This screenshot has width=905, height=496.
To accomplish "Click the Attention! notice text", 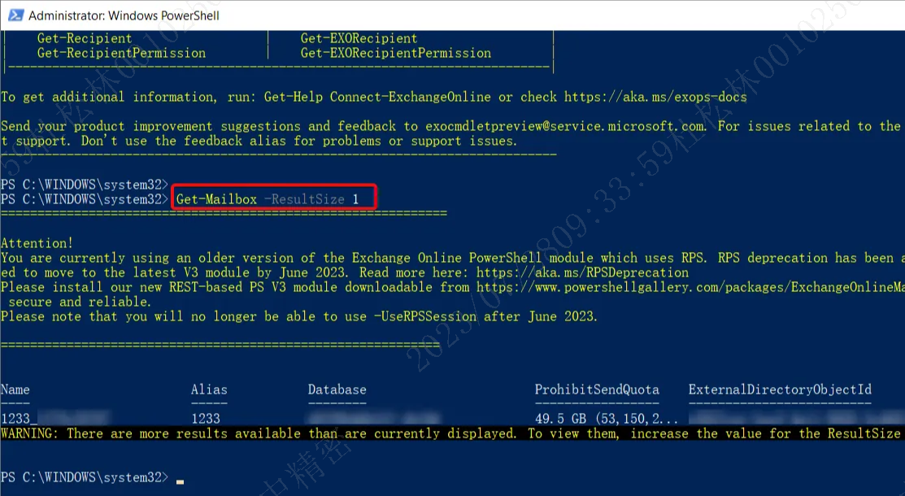I will 37,243.
